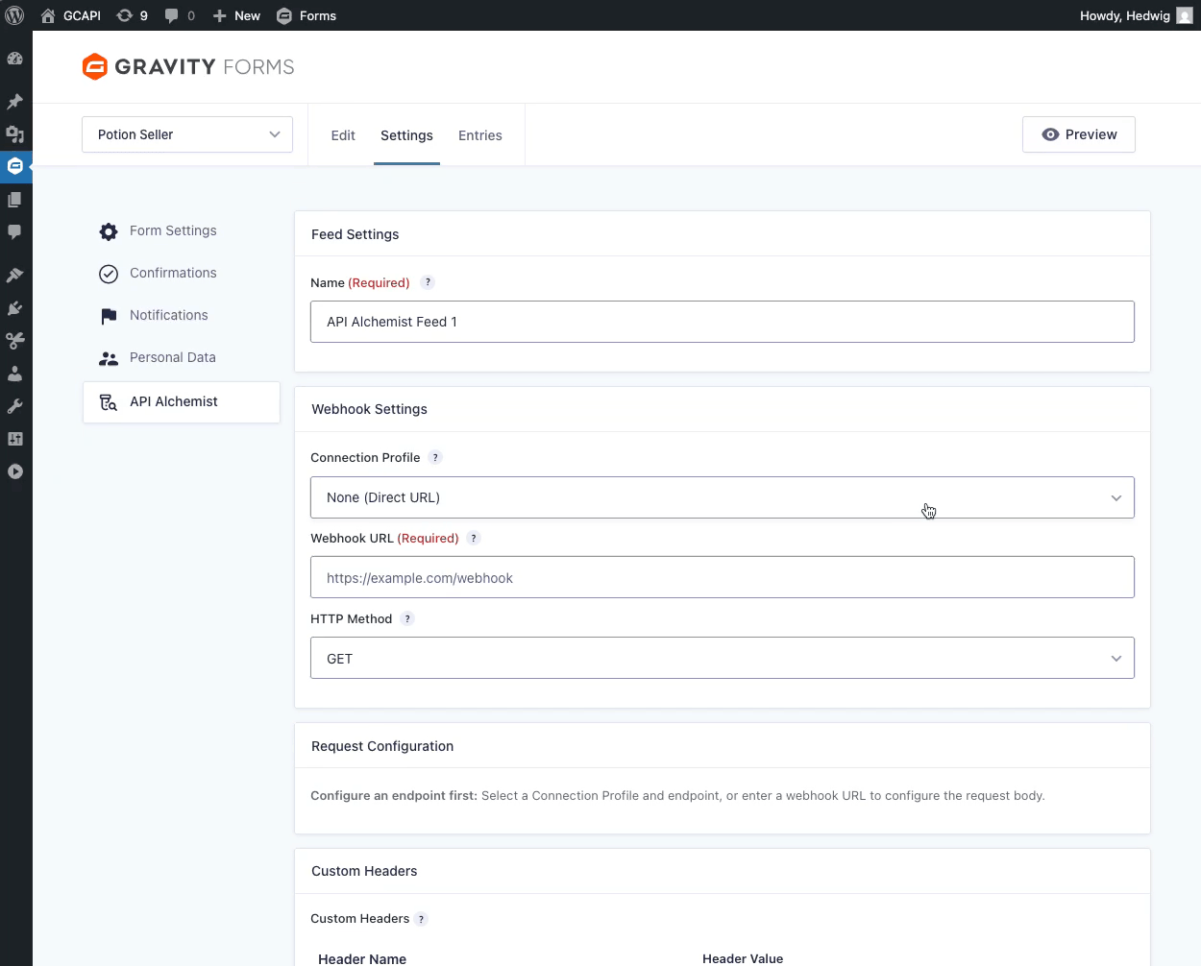
Task: Expand the Connection Profile dropdown
Action: click(723, 497)
